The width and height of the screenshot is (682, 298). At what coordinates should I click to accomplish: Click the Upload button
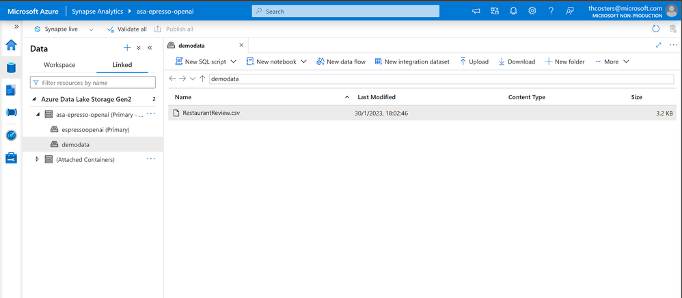click(x=474, y=62)
